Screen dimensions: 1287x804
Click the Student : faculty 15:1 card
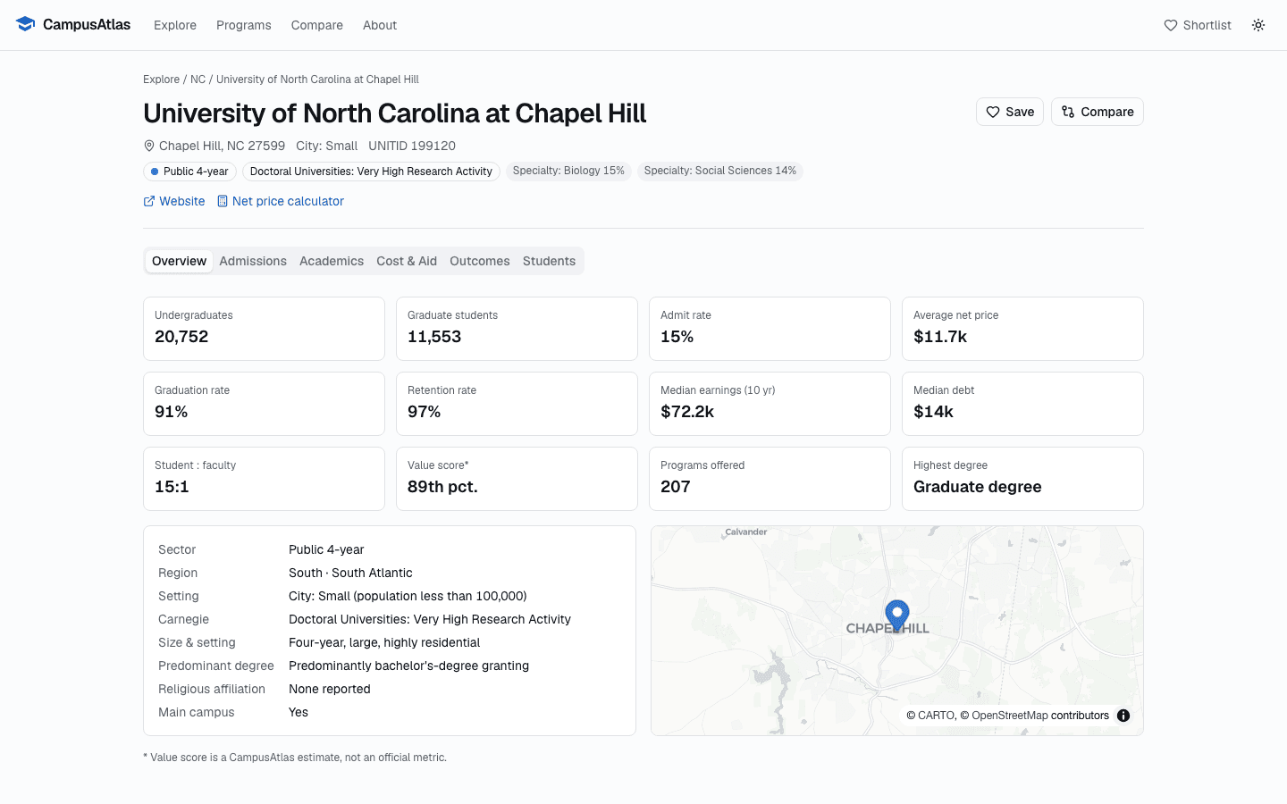[x=264, y=479]
